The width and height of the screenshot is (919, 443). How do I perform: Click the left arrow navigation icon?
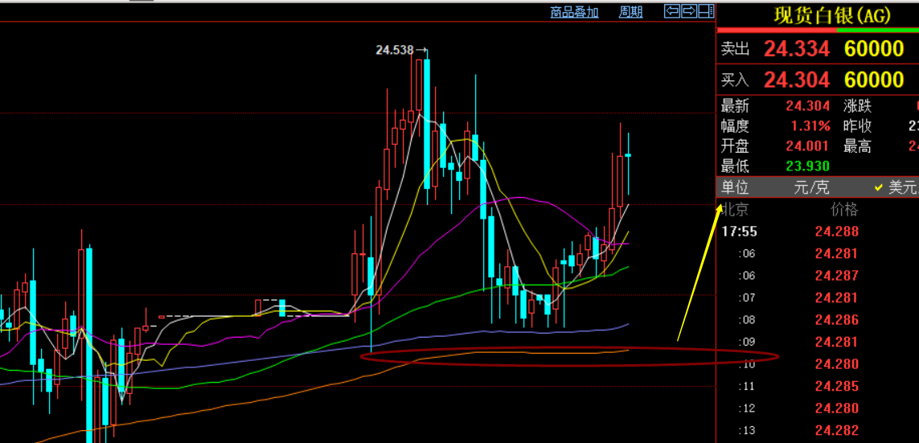(671, 11)
